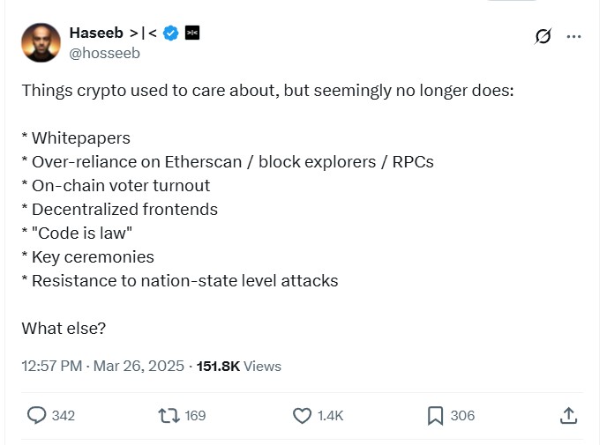Click the 342 replies count
The height and width of the screenshot is (445, 607).
[64, 415]
